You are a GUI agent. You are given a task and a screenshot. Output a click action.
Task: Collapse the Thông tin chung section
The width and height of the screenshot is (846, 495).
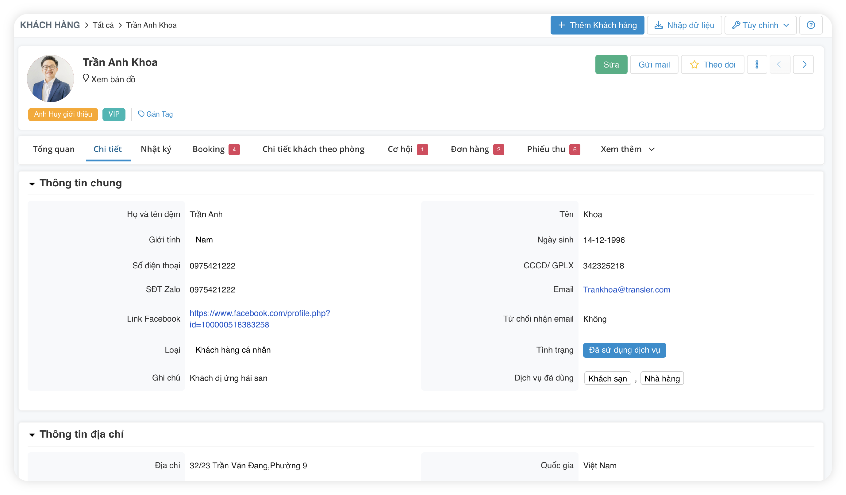[x=32, y=184]
